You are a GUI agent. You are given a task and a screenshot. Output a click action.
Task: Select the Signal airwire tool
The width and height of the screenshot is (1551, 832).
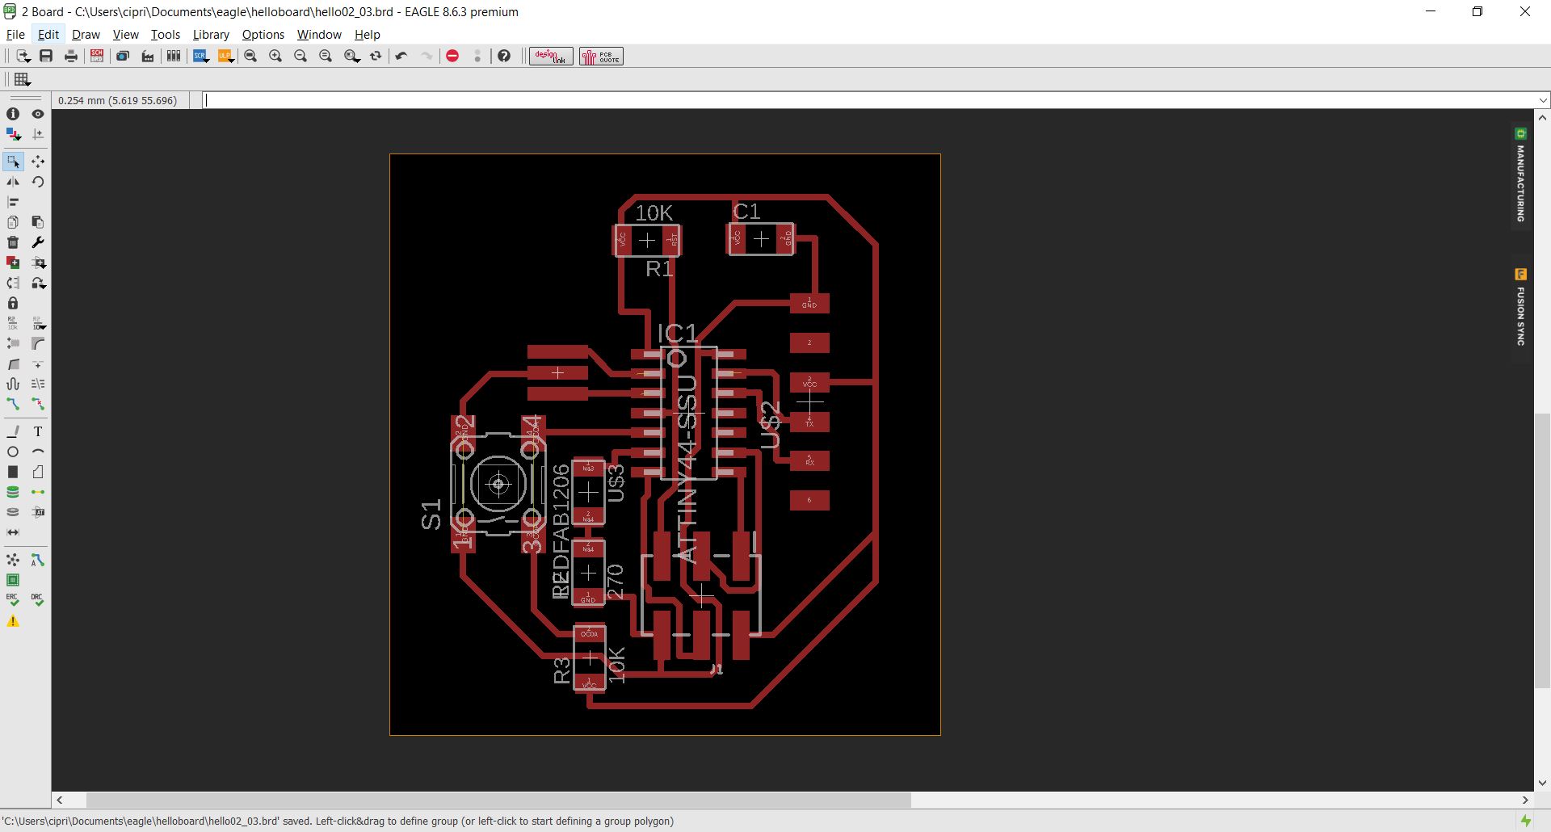click(x=38, y=492)
